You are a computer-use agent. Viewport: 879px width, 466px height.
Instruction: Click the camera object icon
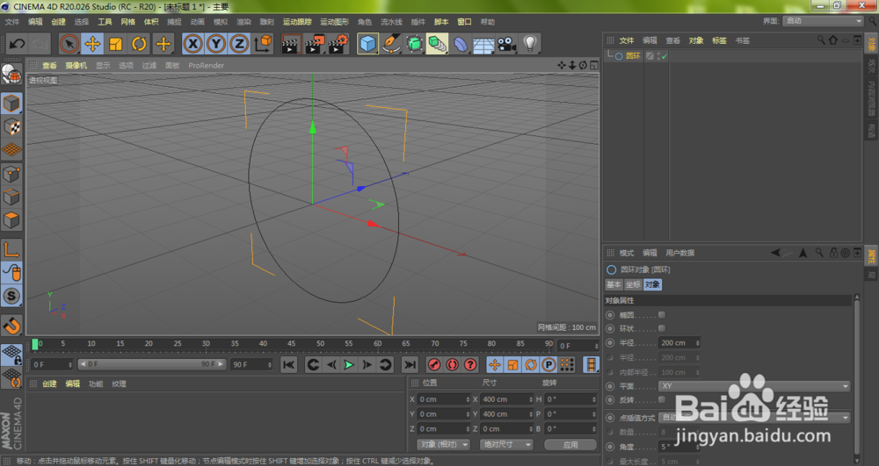click(506, 43)
